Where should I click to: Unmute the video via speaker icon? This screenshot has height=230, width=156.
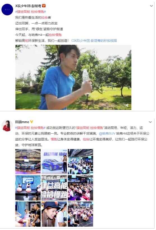(127, 105)
